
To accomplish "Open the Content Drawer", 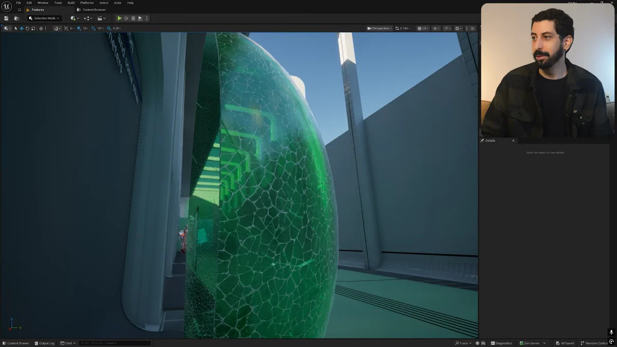I will (16, 343).
